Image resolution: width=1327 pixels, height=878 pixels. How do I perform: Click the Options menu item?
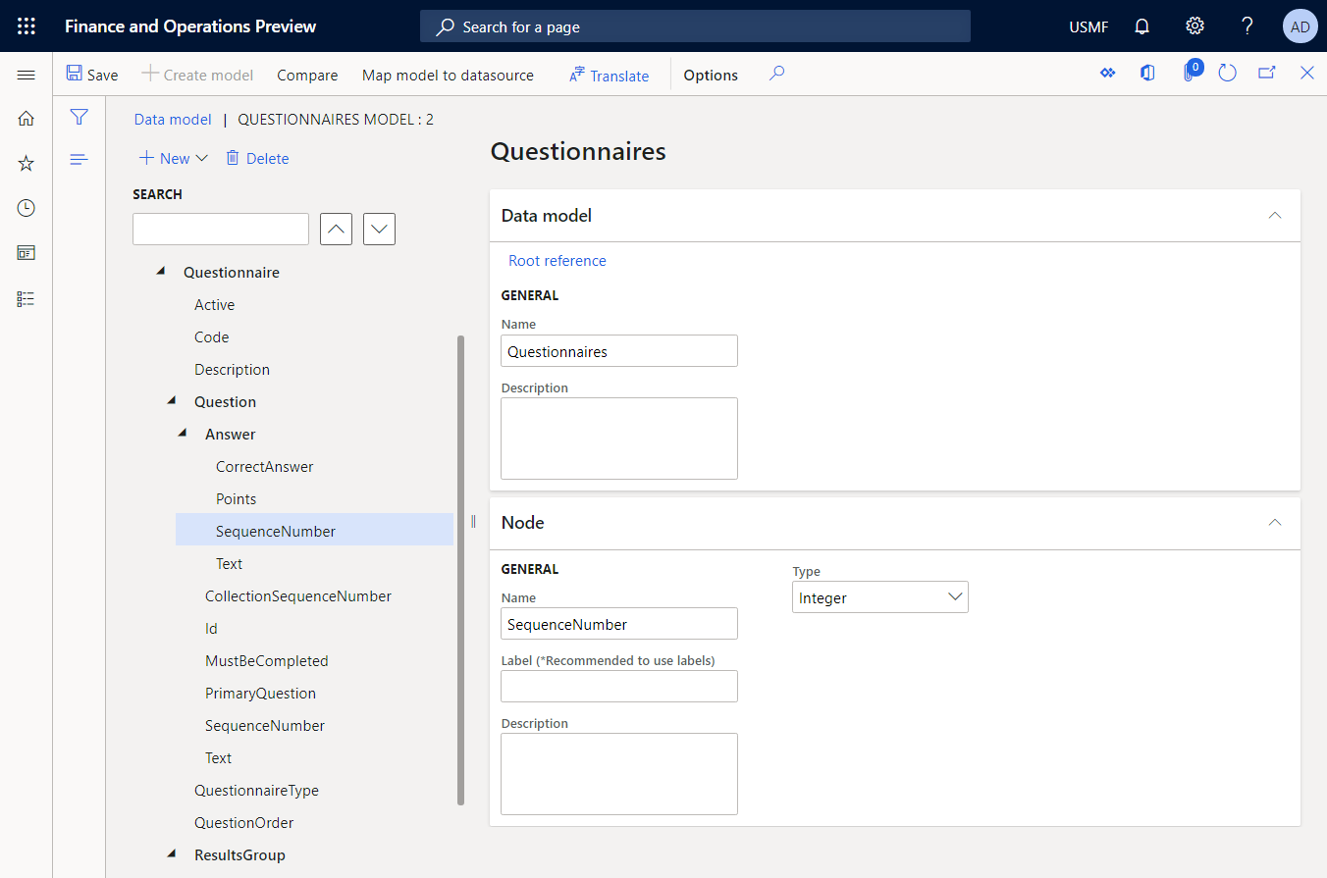pos(710,75)
